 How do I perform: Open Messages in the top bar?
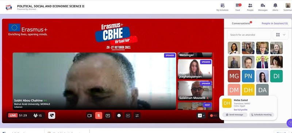point(263,7)
